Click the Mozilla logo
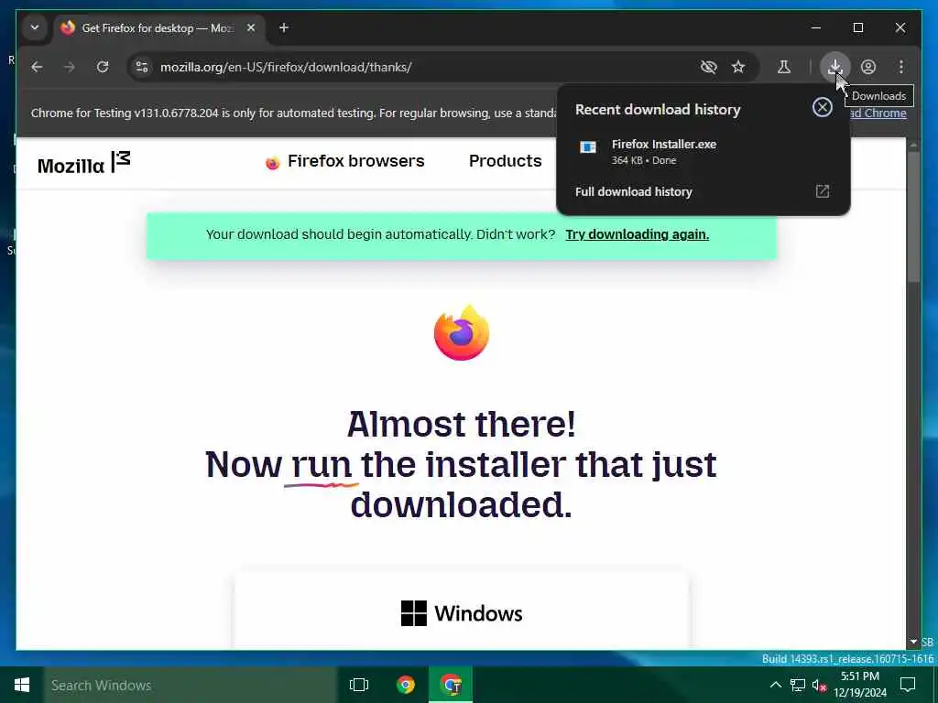The height and width of the screenshot is (703, 938). 83,163
